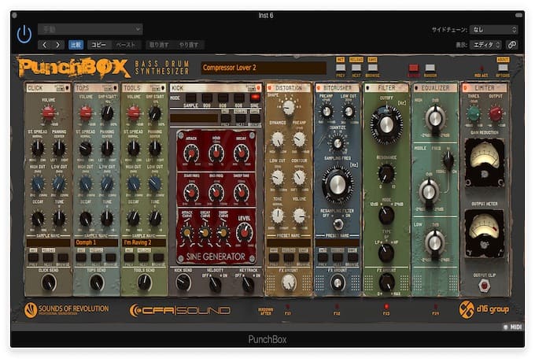Go to the next Logic setting arrow
The height and width of the screenshot is (362, 535).
pos(57,45)
